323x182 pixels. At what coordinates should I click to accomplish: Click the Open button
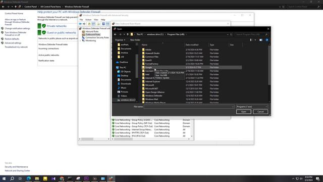tap(243, 112)
